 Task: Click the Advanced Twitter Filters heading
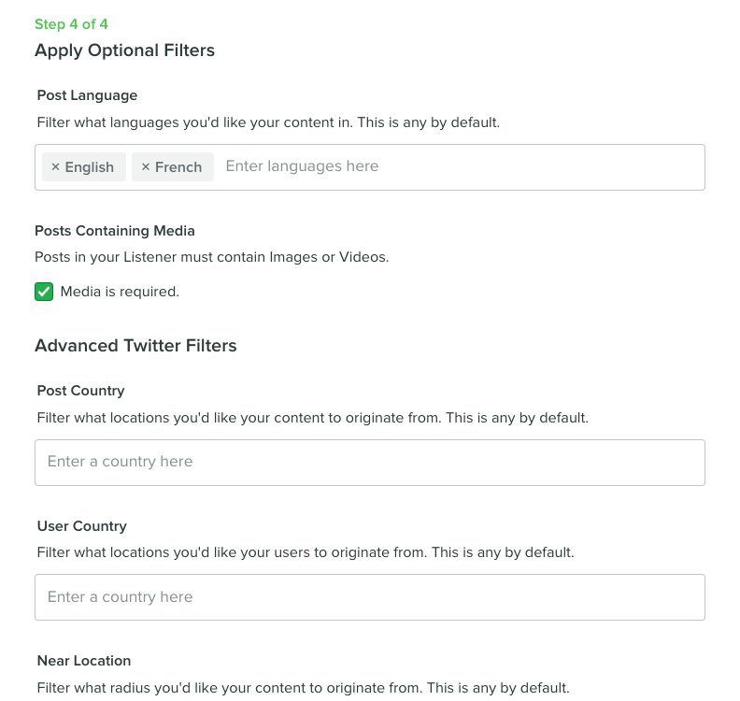(x=135, y=346)
